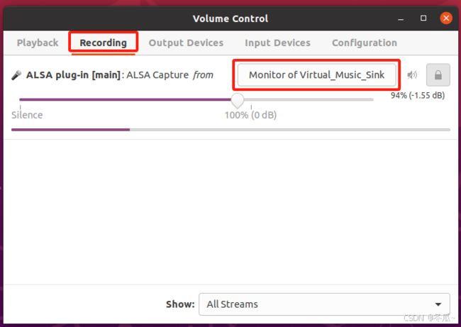Click the arrow of the Show combo box
The image size is (461, 327).
[x=438, y=304]
